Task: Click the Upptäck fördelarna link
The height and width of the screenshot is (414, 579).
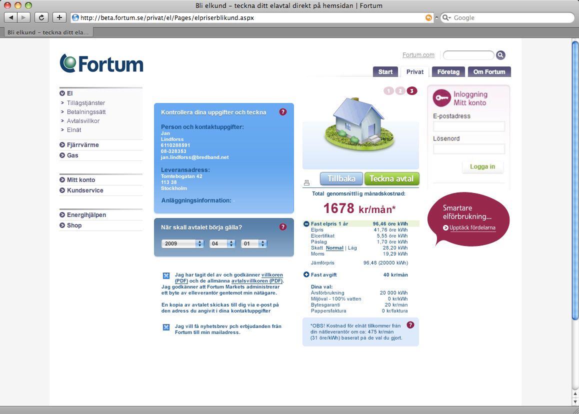Action: point(472,228)
